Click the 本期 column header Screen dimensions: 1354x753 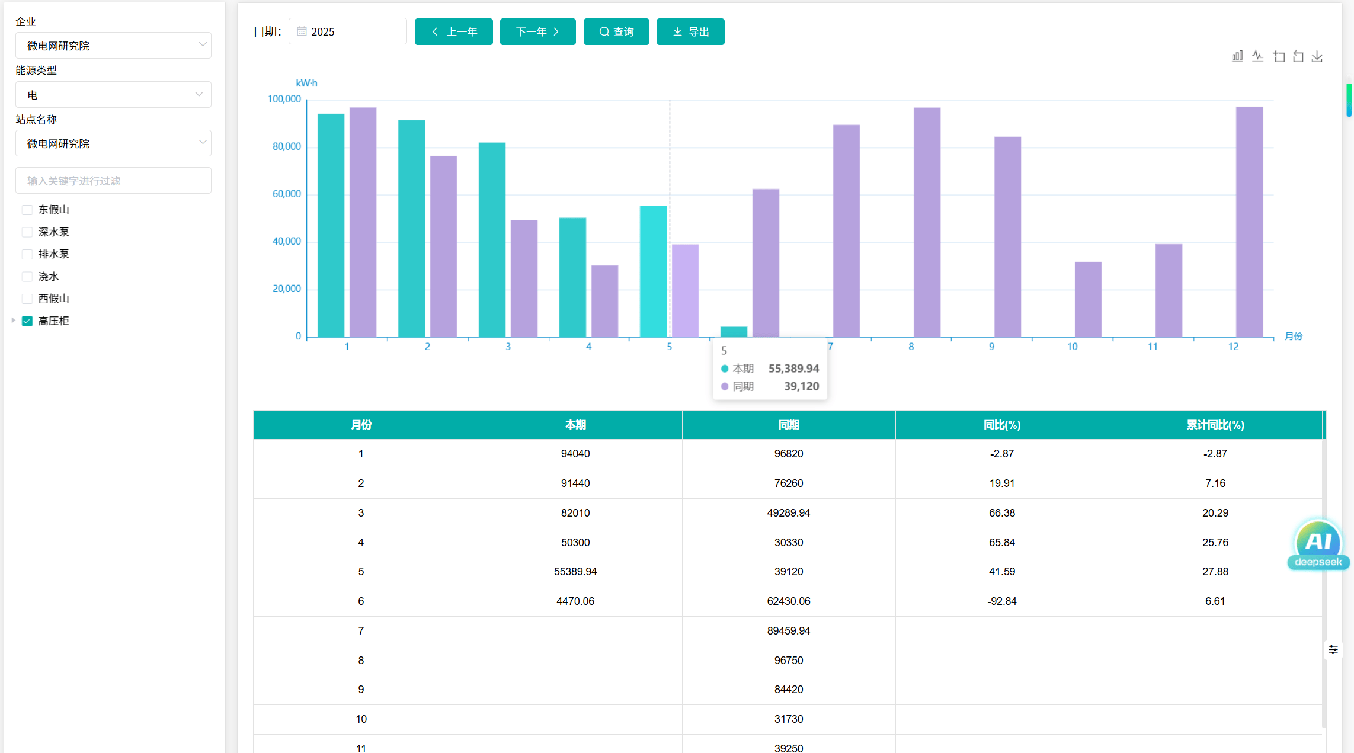(575, 425)
